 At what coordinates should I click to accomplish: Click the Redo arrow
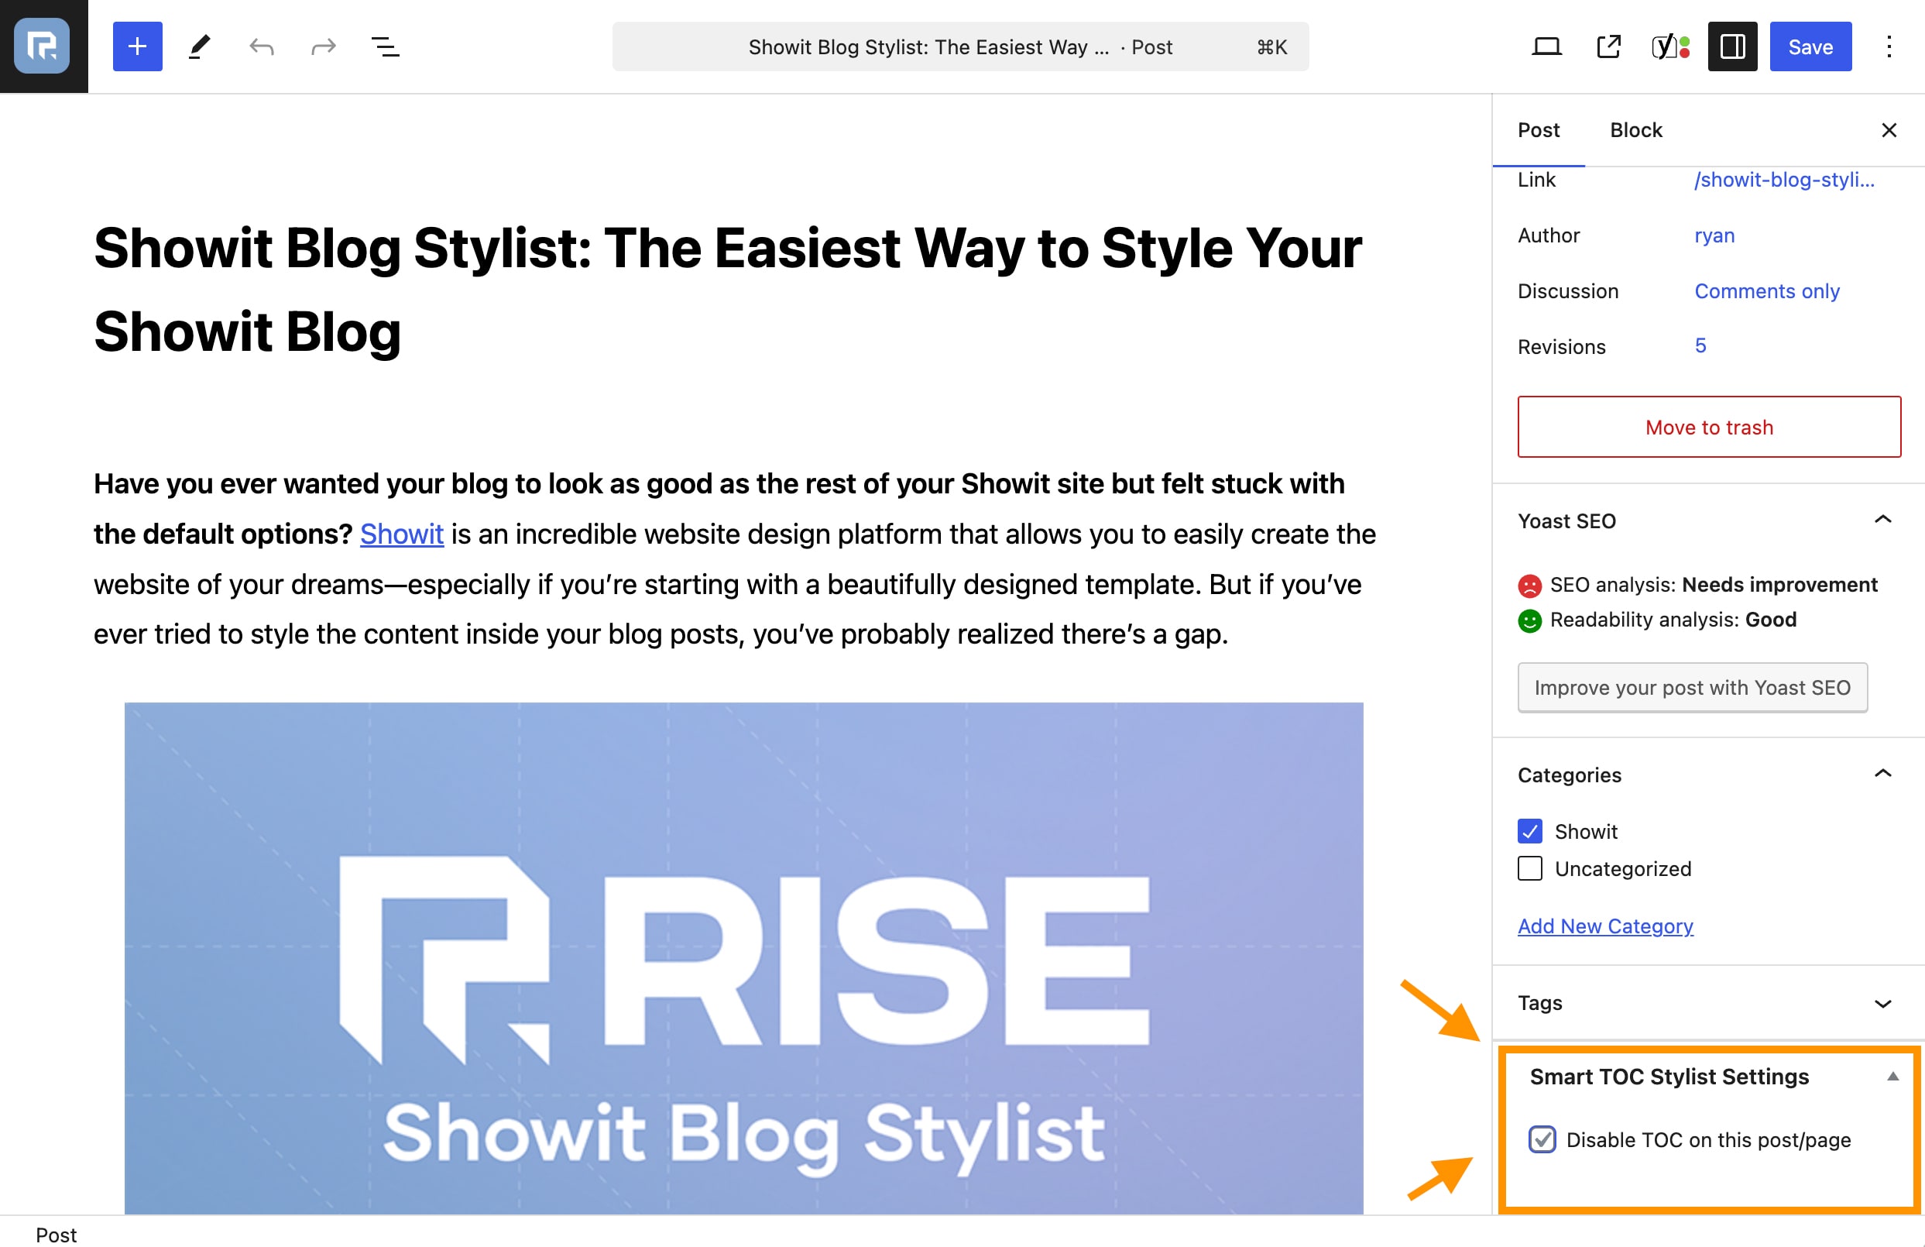tap(323, 47)
